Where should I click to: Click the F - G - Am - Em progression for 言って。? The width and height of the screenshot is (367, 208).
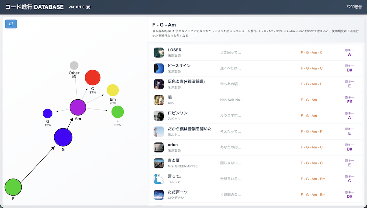[313, 179]
